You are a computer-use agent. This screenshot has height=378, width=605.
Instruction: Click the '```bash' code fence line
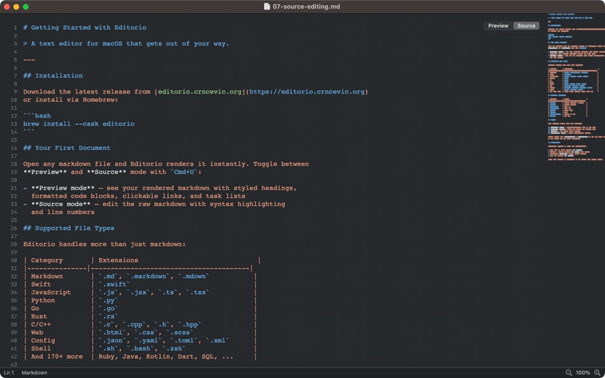click(x=37, y=116)
